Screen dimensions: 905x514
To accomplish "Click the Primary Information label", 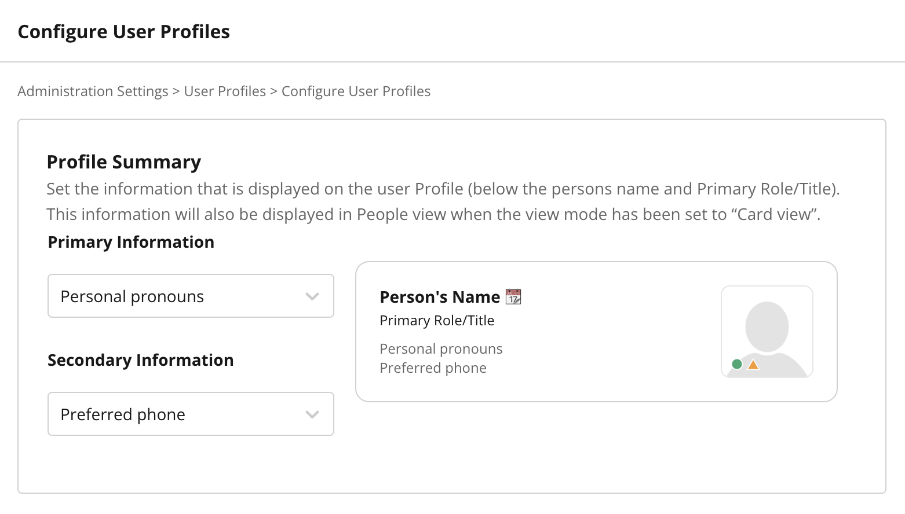I will pos(131,242).
